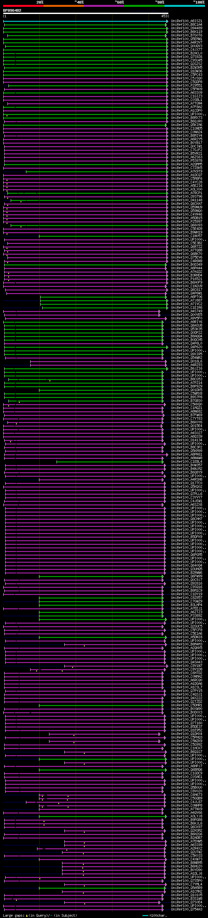
Task: Click the cyan alignment bar of A8ISZ1
Action: point(86,21)
